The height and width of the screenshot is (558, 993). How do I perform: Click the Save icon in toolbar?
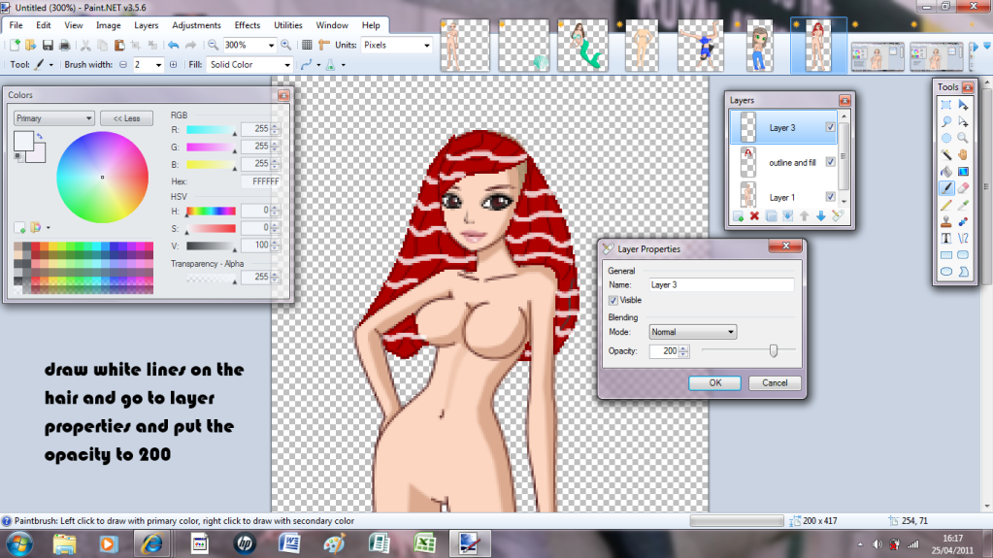[48, 45]
